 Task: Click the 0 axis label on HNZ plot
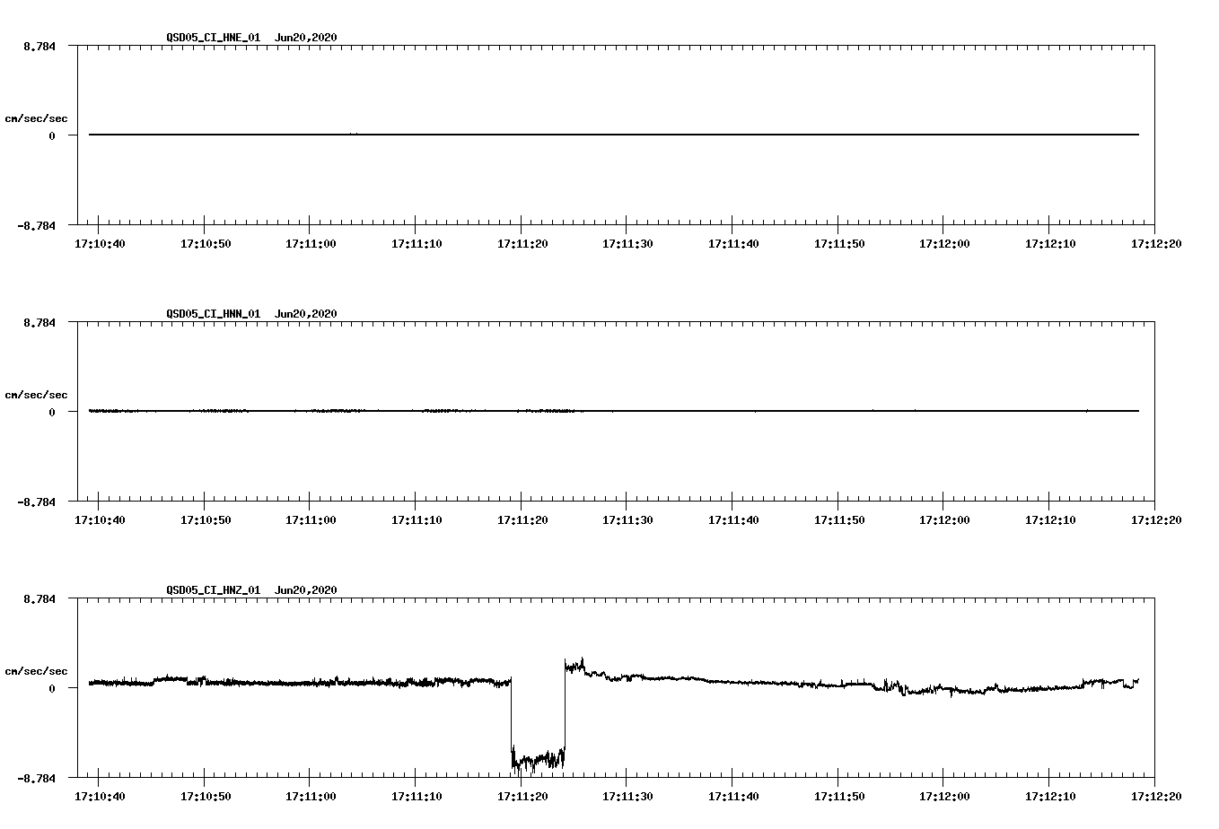click(52, 688)
